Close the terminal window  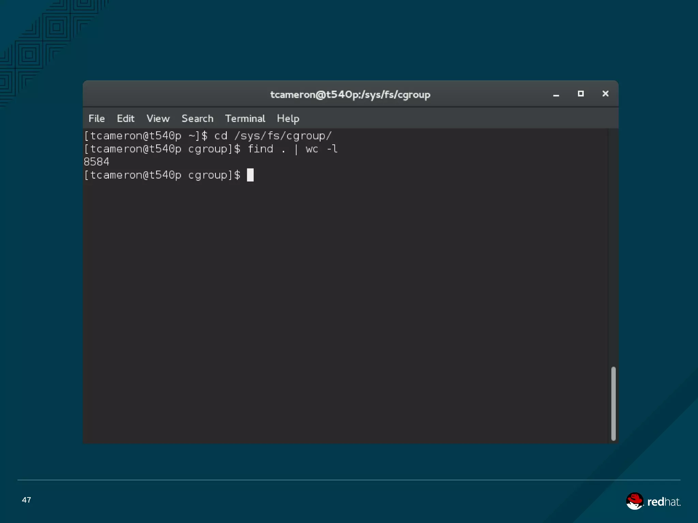coord(605,94)
